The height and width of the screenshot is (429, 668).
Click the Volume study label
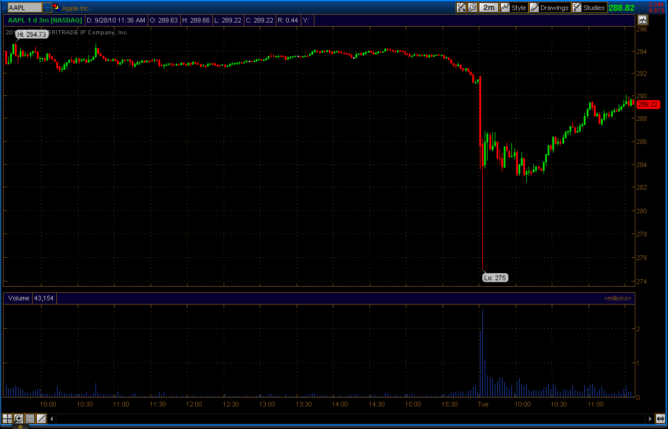click(18, 298)
